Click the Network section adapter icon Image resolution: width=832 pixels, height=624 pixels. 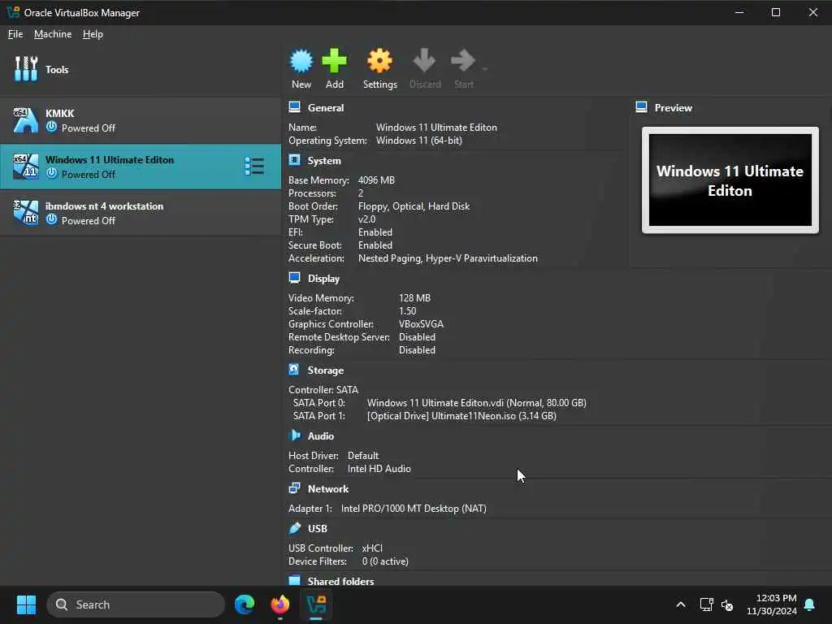point(294,488)
